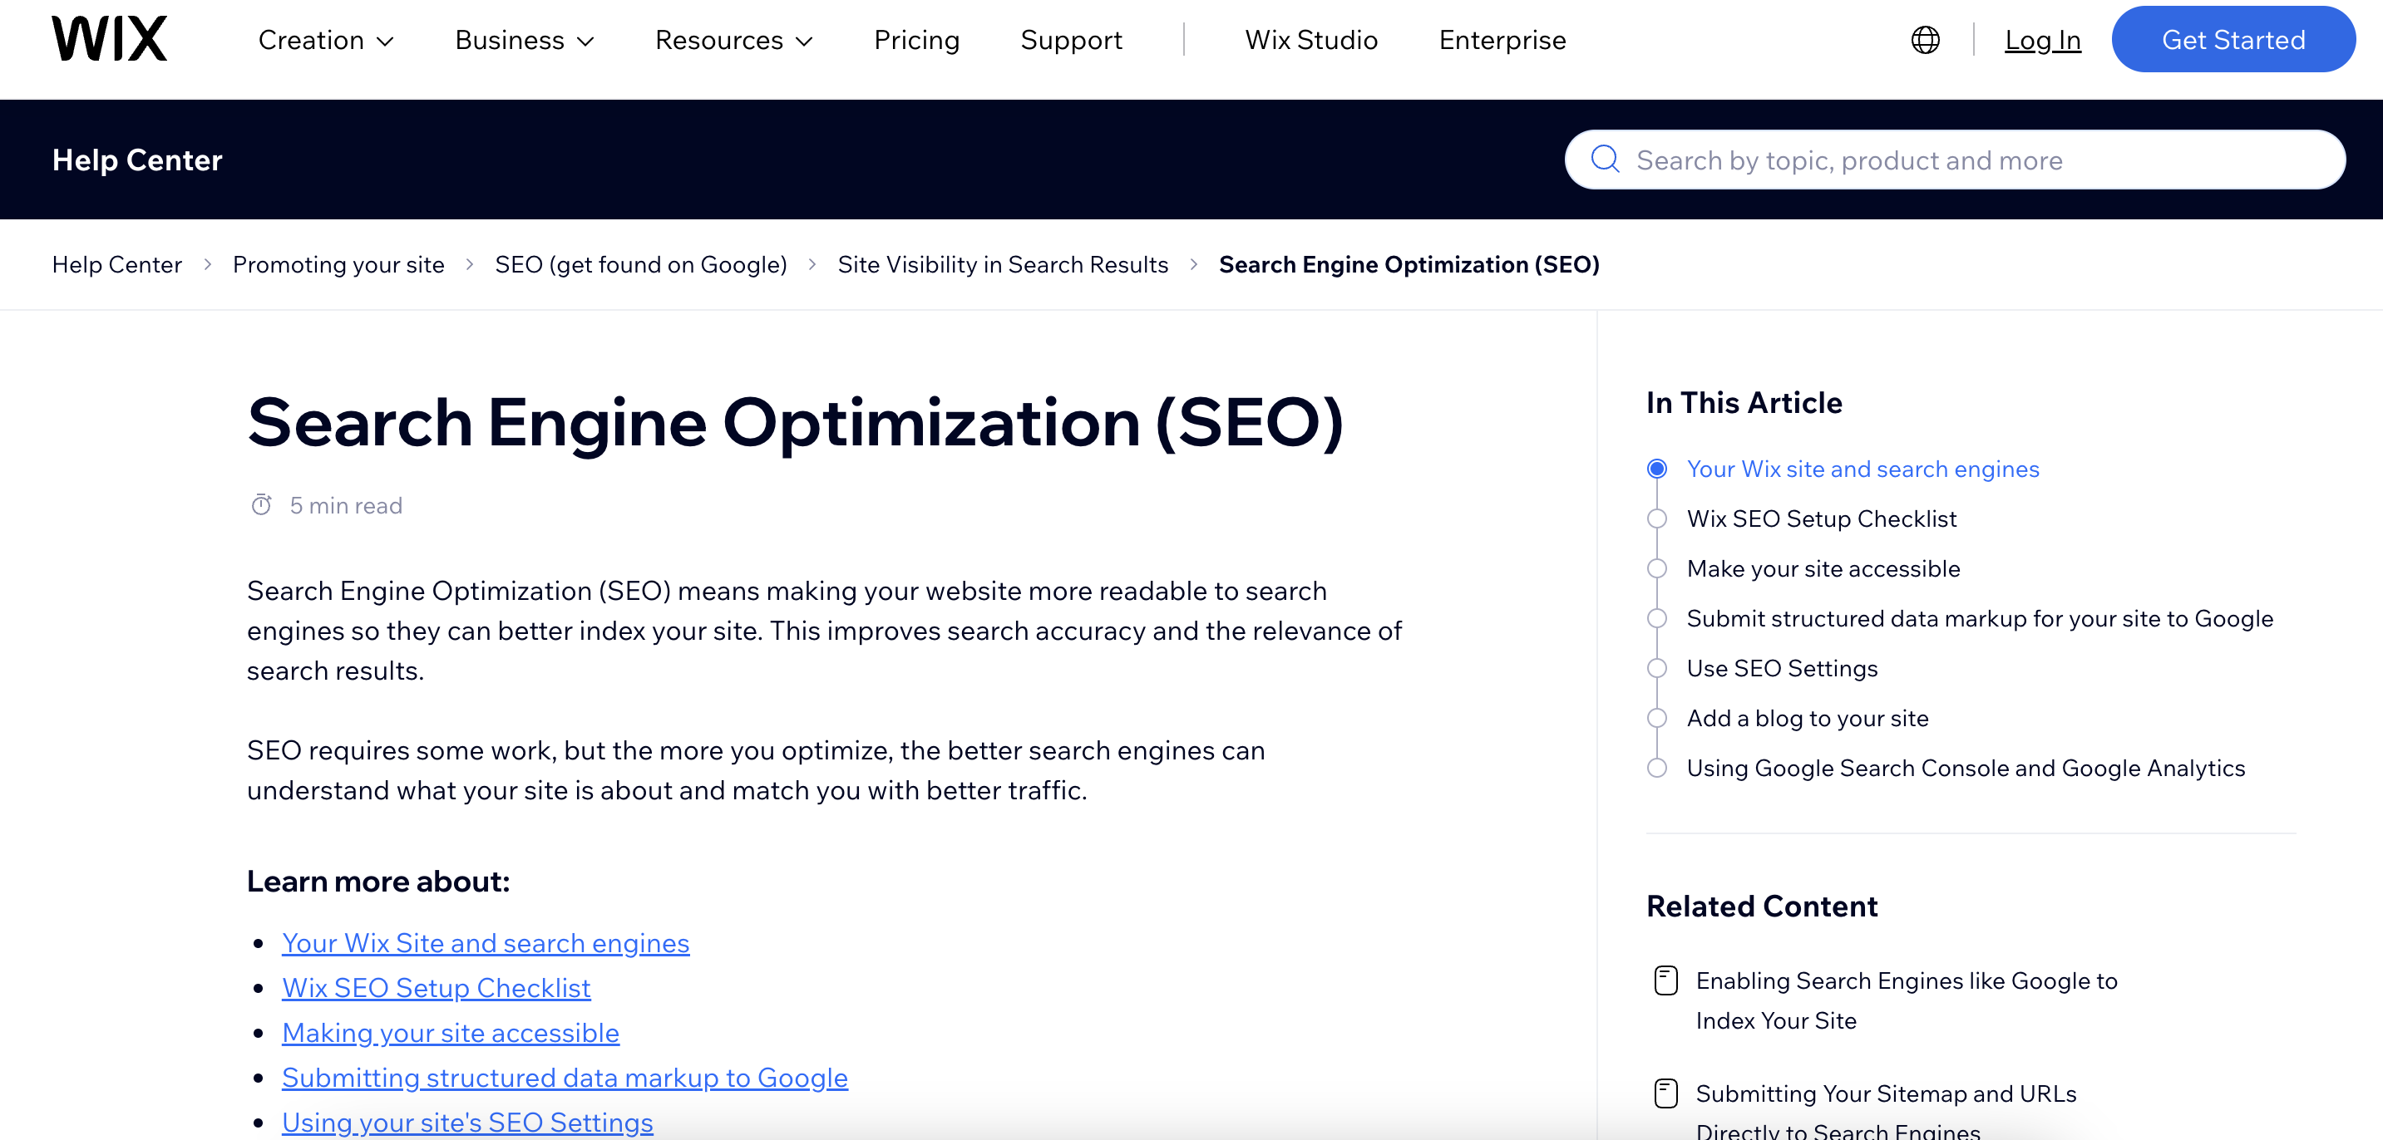Screen dimensions: 2383x1140
Task: Click the Search Engine Optimization (SEO) article title
Action: (795, 423)
